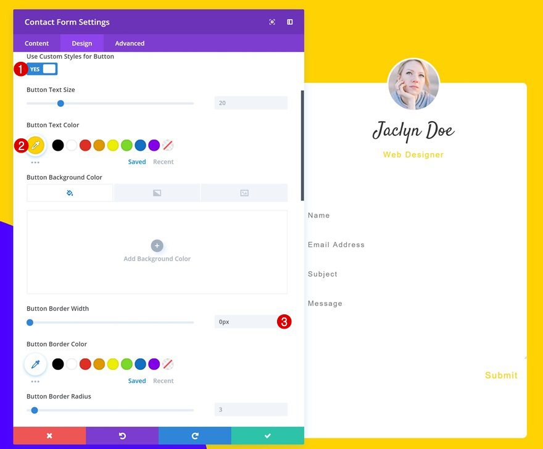This screenshot has height=449, width=543.
Task: Switch to the Content tab
Action: pos(36,43)
